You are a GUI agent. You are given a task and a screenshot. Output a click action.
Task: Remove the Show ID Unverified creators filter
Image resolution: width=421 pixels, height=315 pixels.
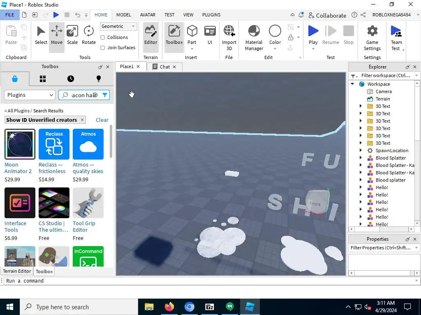pos(82,120)
